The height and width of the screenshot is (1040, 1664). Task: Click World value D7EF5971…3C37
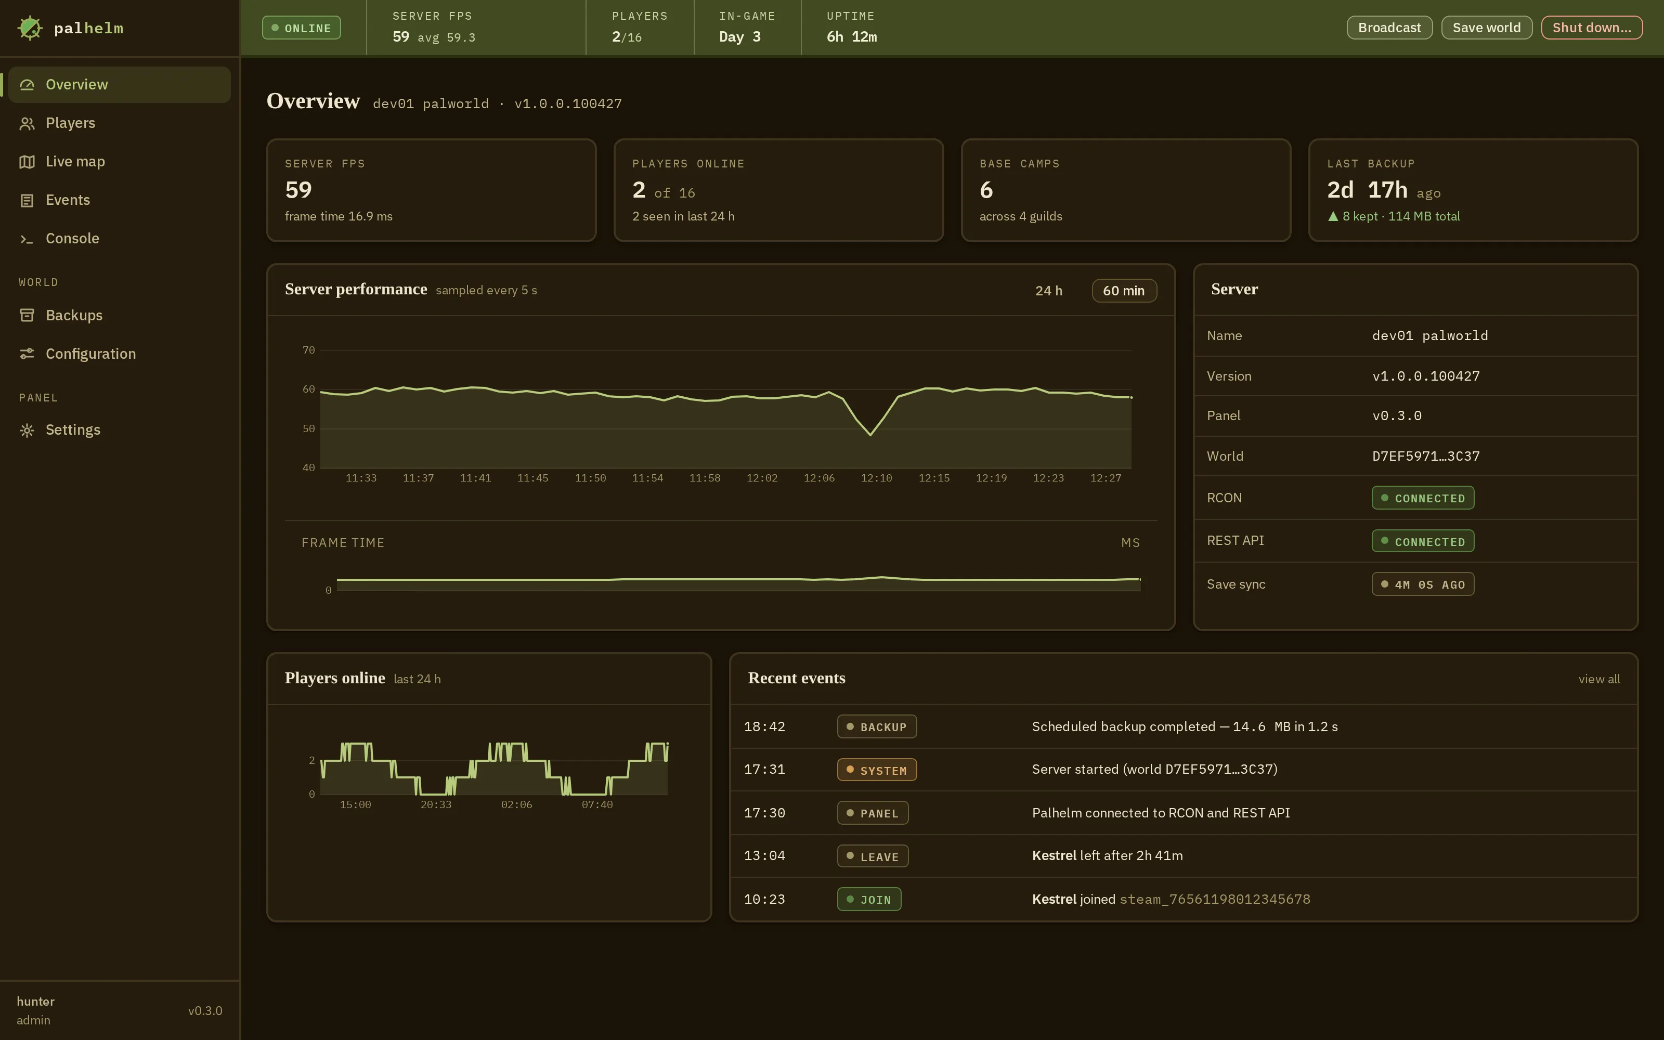[1426, 456]
